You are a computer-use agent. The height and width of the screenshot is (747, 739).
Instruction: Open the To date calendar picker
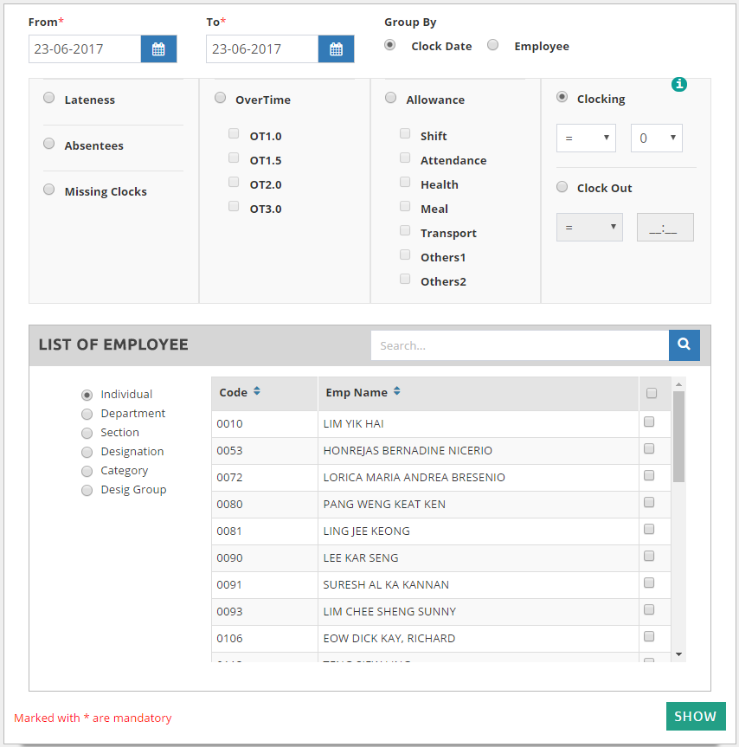(x=336, y=49)
